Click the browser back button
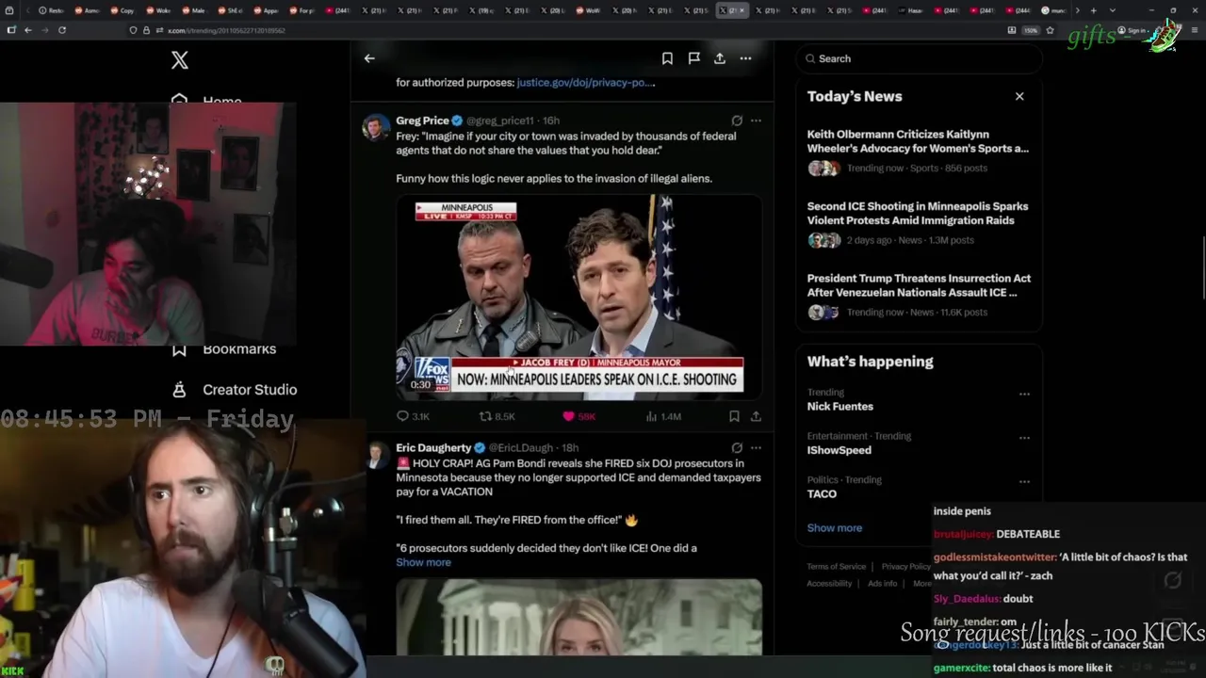The width and height of the screenshot is (1206, 678). point(27,30)
